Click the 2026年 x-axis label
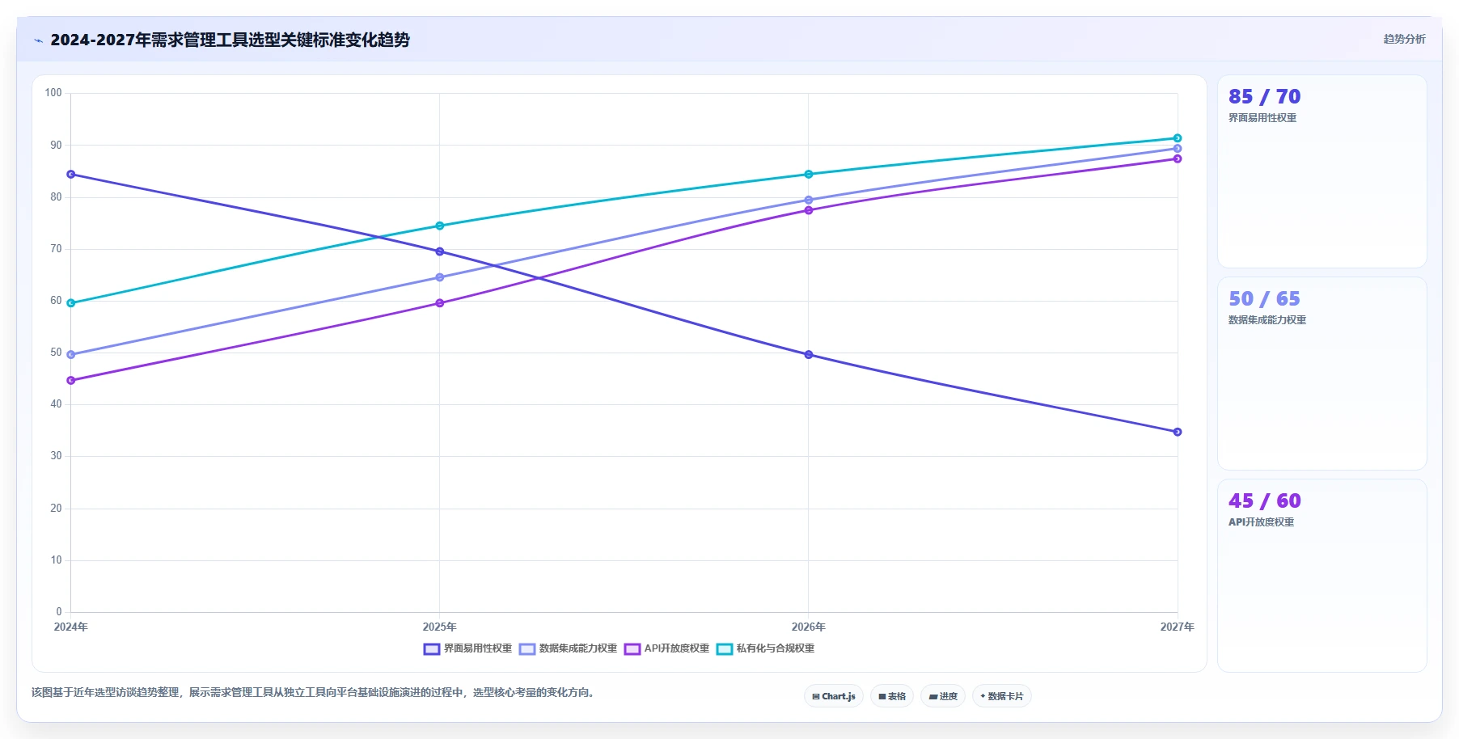 click(809, 627)
